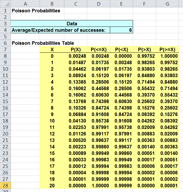Click P(<=X) cell showing 1.00000
Viewport: 183px width, 192px height.
click(x=99, y=186)
